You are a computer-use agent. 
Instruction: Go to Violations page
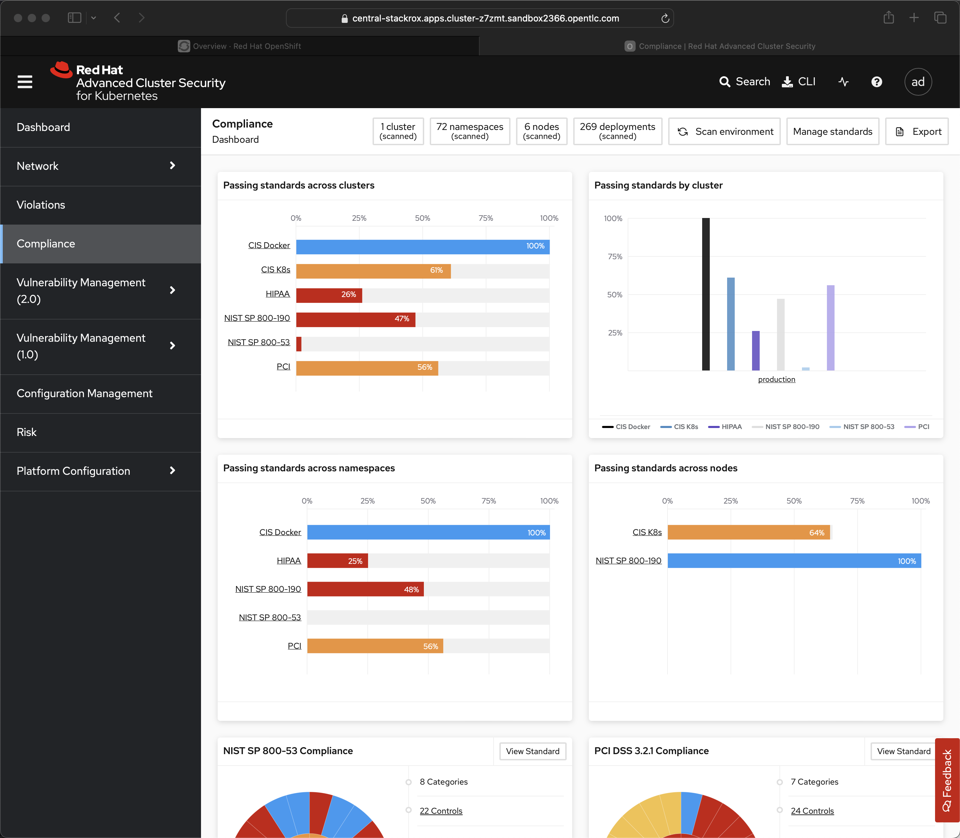[41, 205]
